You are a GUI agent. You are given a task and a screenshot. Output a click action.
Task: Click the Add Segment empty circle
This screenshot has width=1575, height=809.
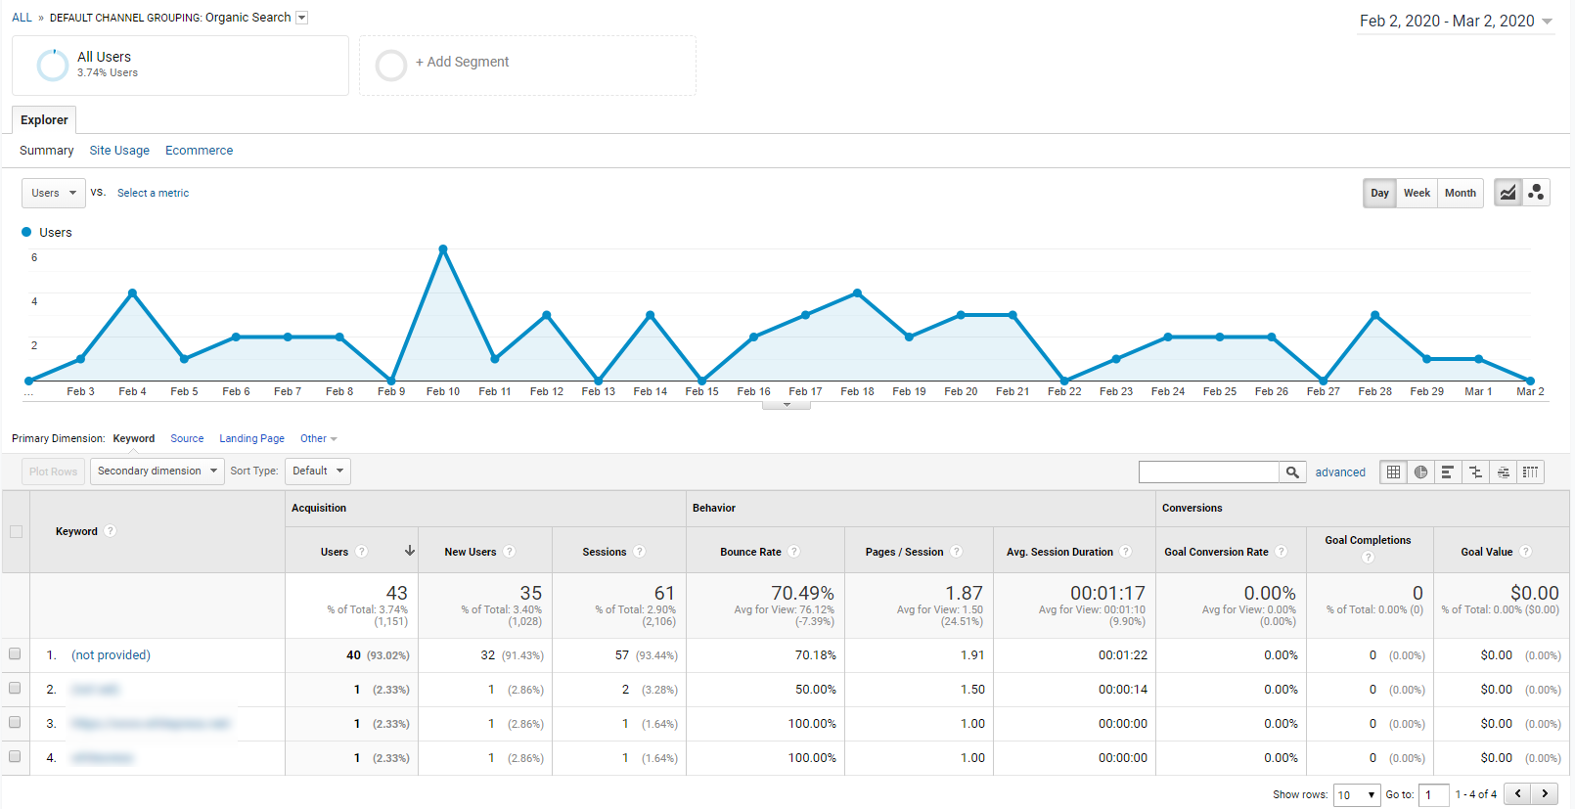391,65
